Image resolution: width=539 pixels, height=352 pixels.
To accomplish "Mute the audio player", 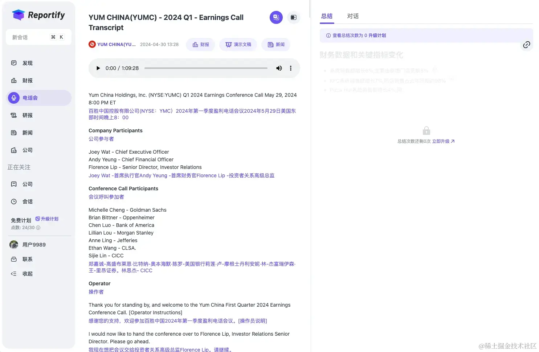I will pyautogui.click(x=279, y=68).
